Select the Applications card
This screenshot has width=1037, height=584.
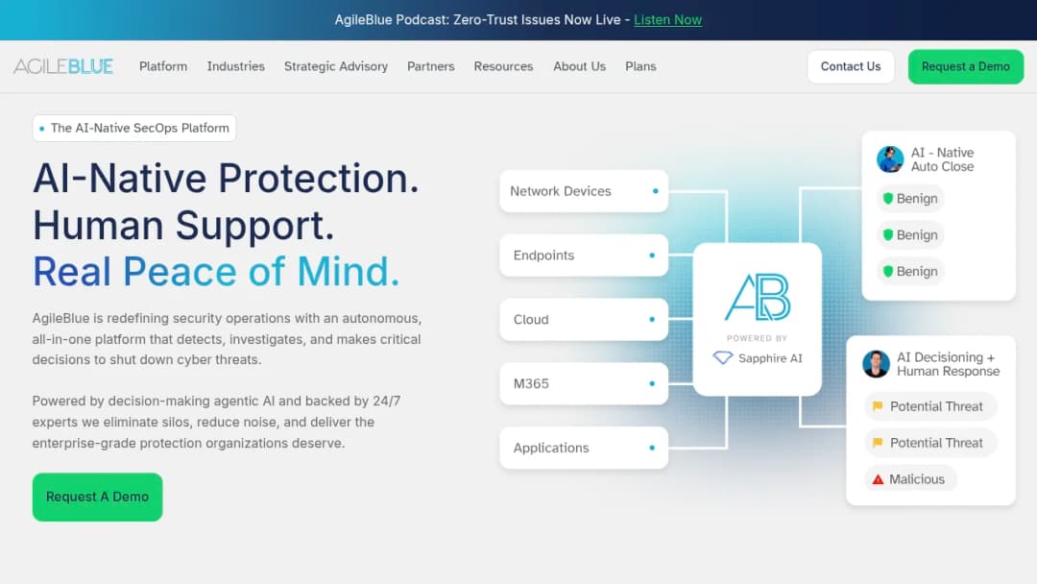584,448
